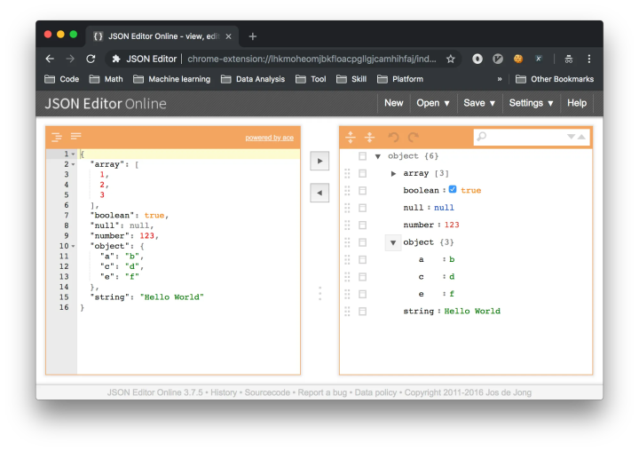Open the Math bookmark folder

[x=106, y=79]
